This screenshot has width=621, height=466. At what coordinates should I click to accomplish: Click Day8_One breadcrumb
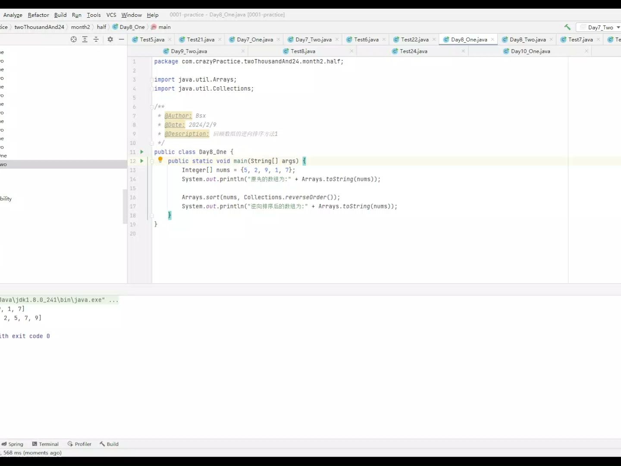[129, 27]
